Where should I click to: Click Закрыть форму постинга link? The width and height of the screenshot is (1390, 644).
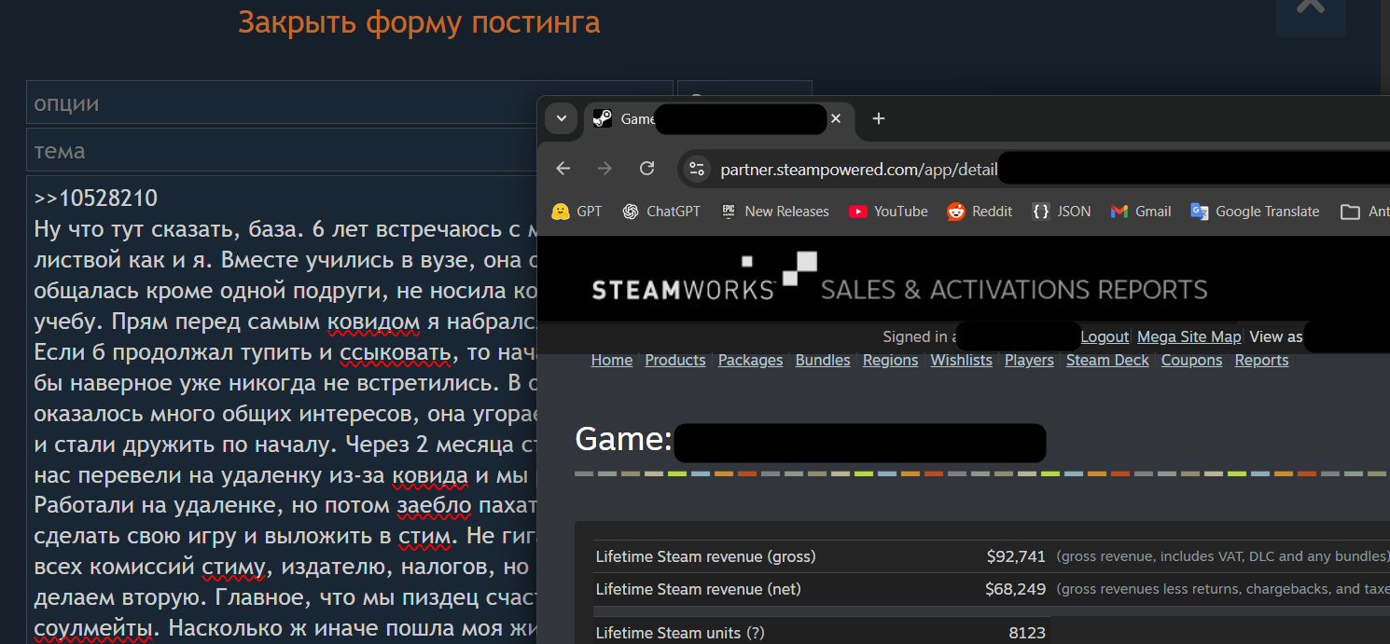point(419,21)
